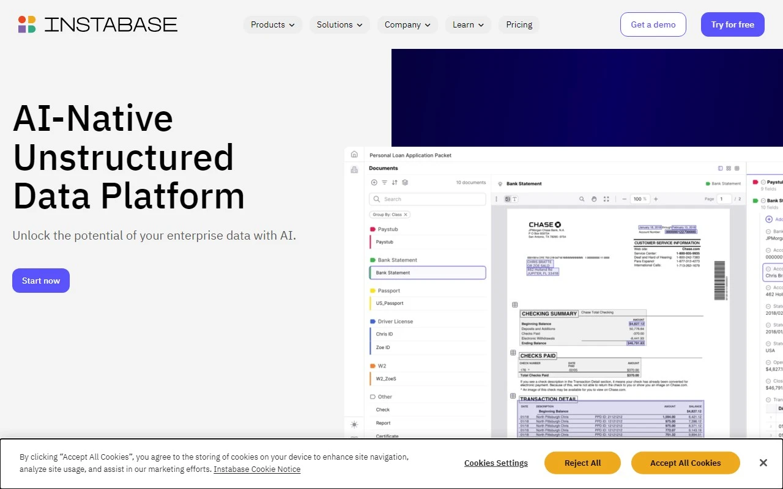Image resolution: width=783 pixels, height=489 pixels.
Task: Click the Start now button
Action: tap(41, 281)
